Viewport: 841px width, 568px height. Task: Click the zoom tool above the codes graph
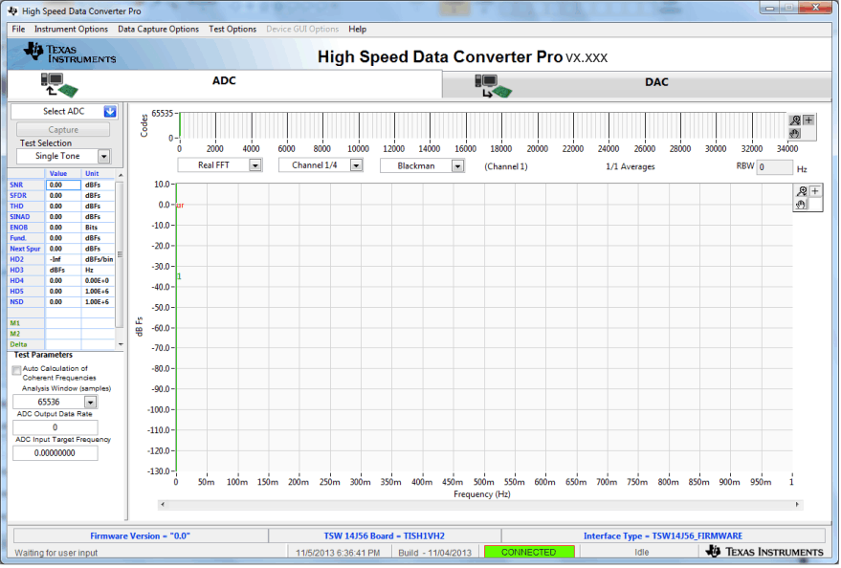click(x=795, y=120)
